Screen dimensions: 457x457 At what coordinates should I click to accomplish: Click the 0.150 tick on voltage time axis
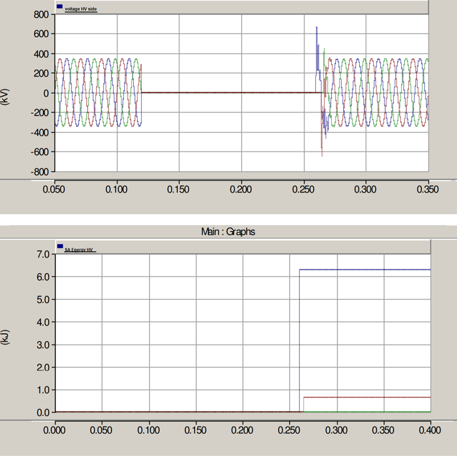point(179,189)
